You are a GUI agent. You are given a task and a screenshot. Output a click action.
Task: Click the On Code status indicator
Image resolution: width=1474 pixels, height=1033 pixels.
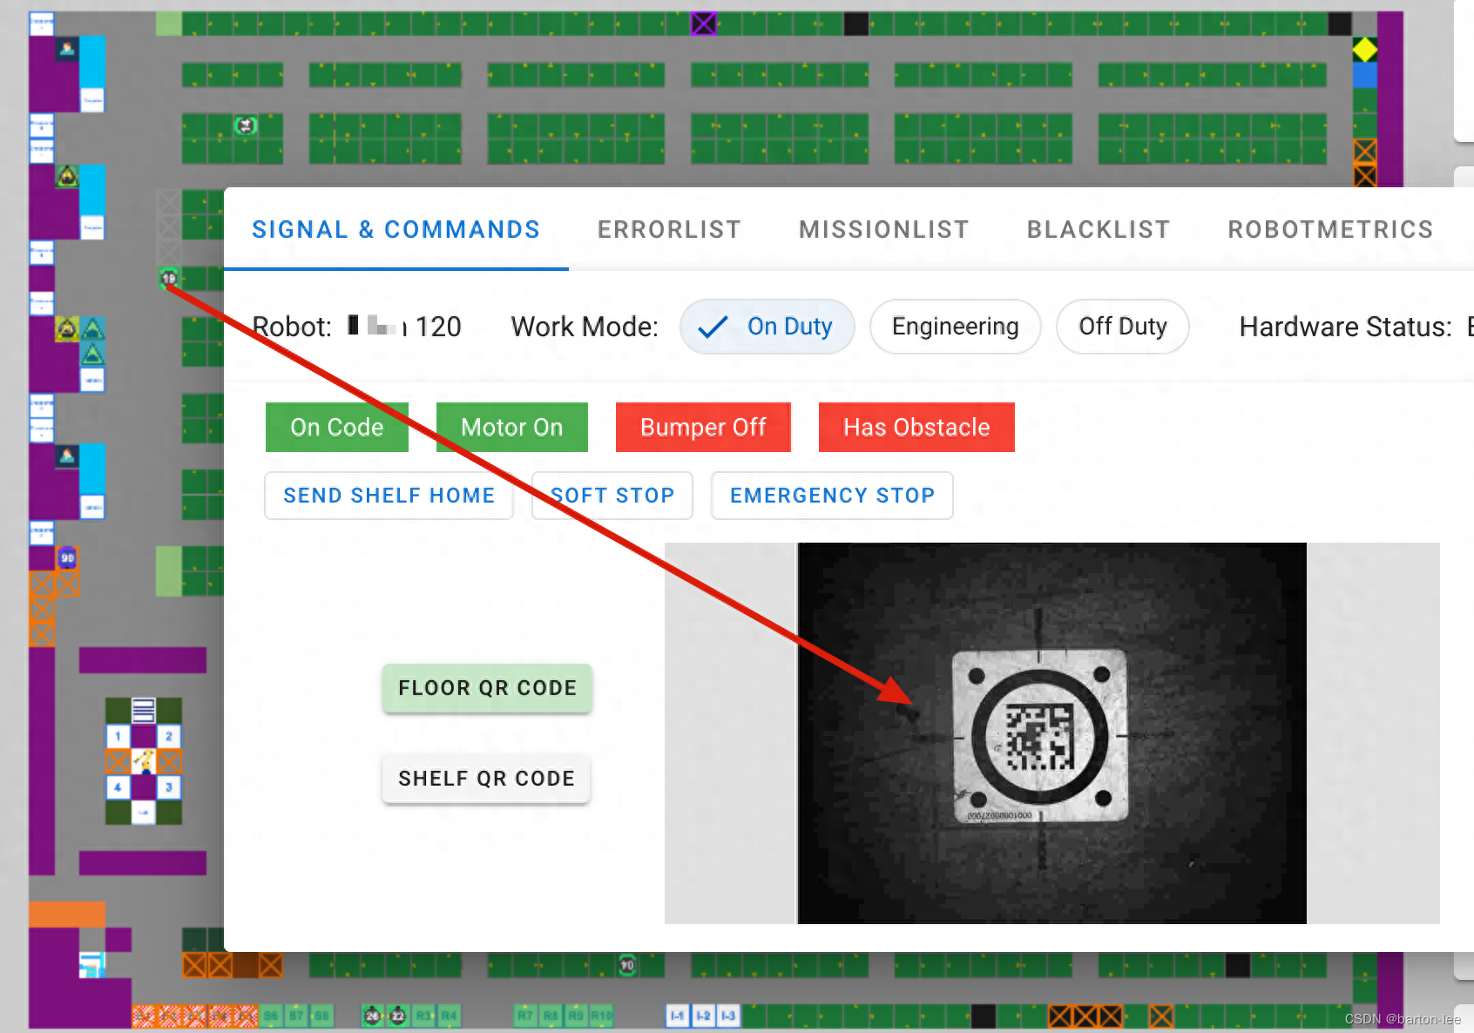click(337, 428)
